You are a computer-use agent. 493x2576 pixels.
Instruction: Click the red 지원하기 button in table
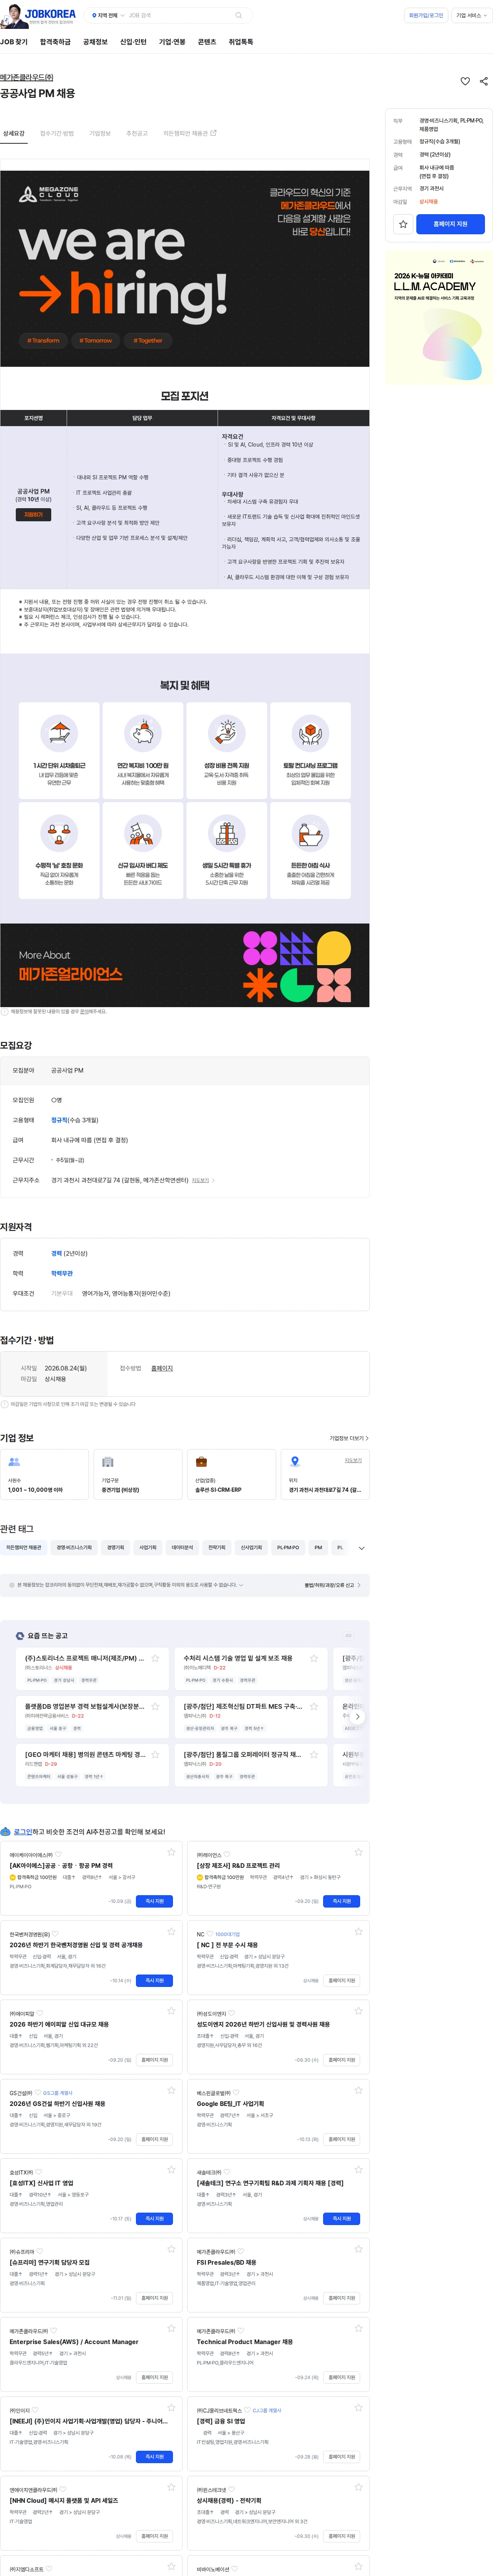click(x=33, y=514)
